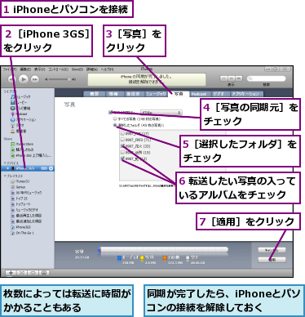The image size is (305, 317).
Task: Check the first folder checkbox in list
Action: [x=122, y=133]
